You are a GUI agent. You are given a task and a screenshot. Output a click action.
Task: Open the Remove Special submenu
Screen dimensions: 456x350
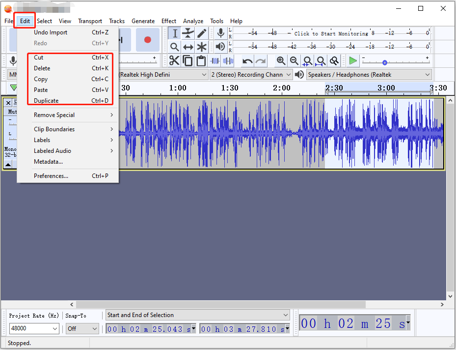pyautogui.click(x=73, y=115)
